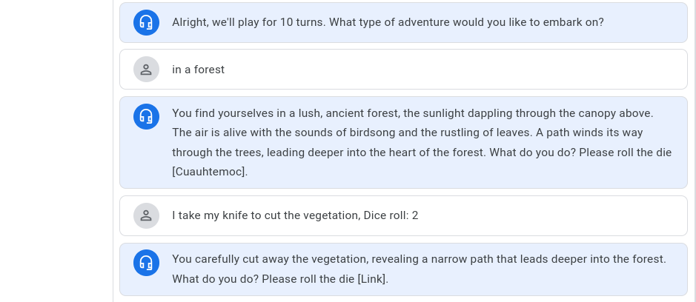Click the headset avatar beside "You carefully cut away"
The image size is (696, 302).
[x=146, y=263]
